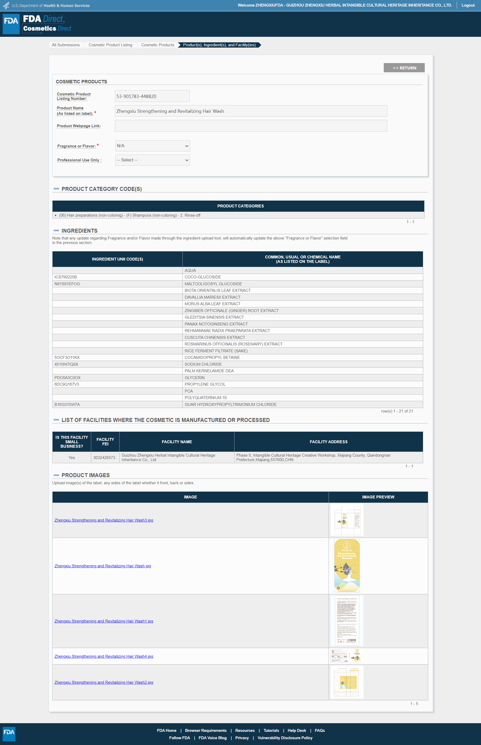
Task: Open Zhengxiu Strengthening and Revitalizing Hair Wash3.jpg link
Action: [104, 520]
